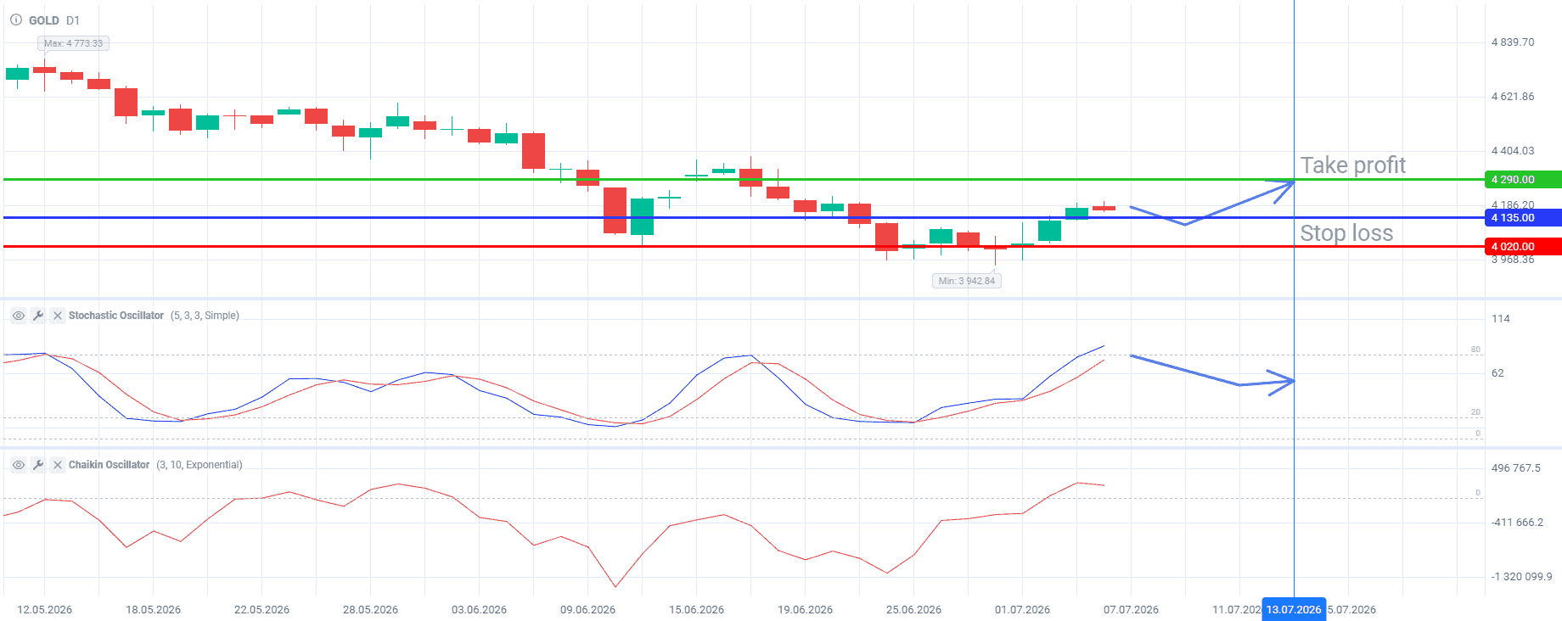Toggle Chaikin Oscillator visibility eye icon
Image resolution: width=1562 pixels, height=621 pixels.
click(x=18, y=465)
